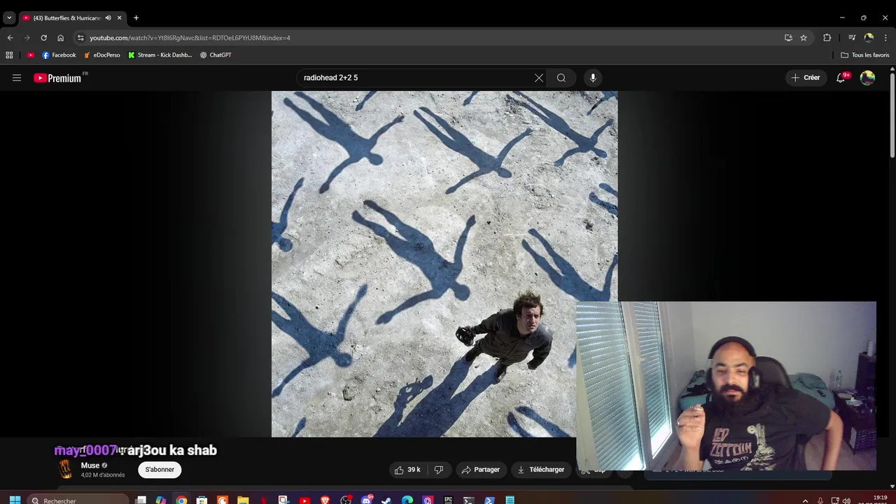Open Chrome media controls icon

852,38
